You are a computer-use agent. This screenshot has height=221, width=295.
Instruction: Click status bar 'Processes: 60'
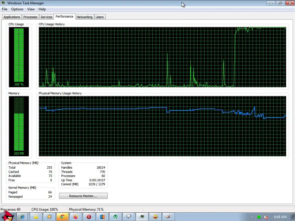coord(11,209)
